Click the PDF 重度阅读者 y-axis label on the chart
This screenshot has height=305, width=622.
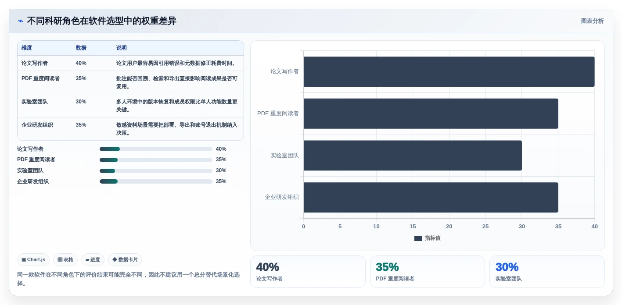tap(278, 113)
